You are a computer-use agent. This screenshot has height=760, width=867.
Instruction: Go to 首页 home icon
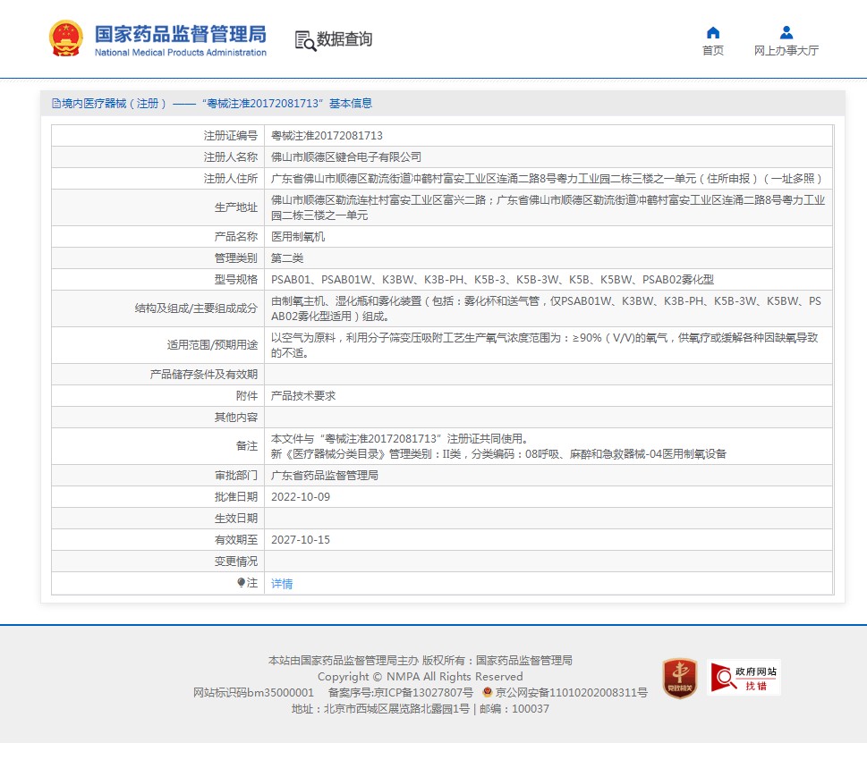(713, 32)
